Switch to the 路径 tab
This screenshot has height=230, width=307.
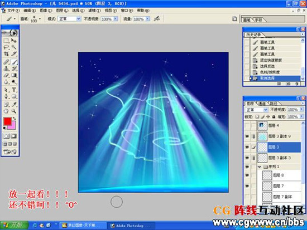pos(274,104)
